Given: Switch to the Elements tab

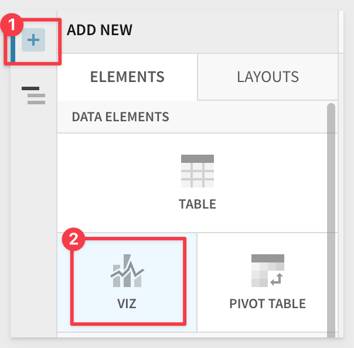Looking at the screenshot, I should [x=127, y=77].
